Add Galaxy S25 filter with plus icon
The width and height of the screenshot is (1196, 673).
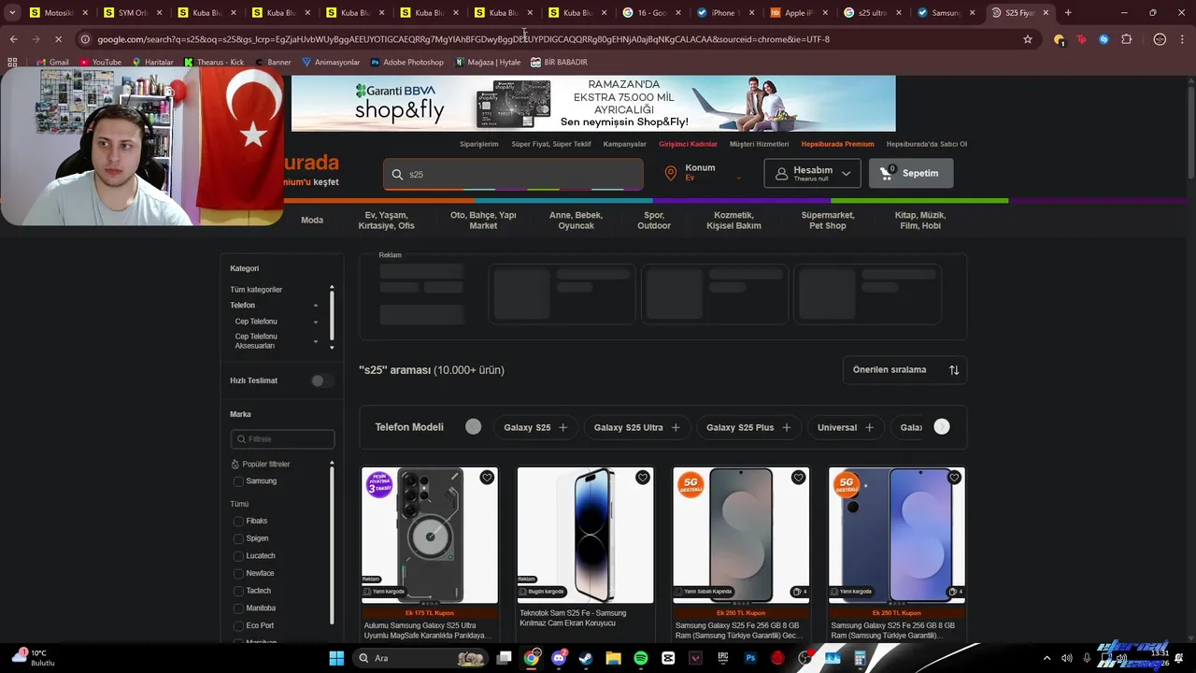(562, 427)
